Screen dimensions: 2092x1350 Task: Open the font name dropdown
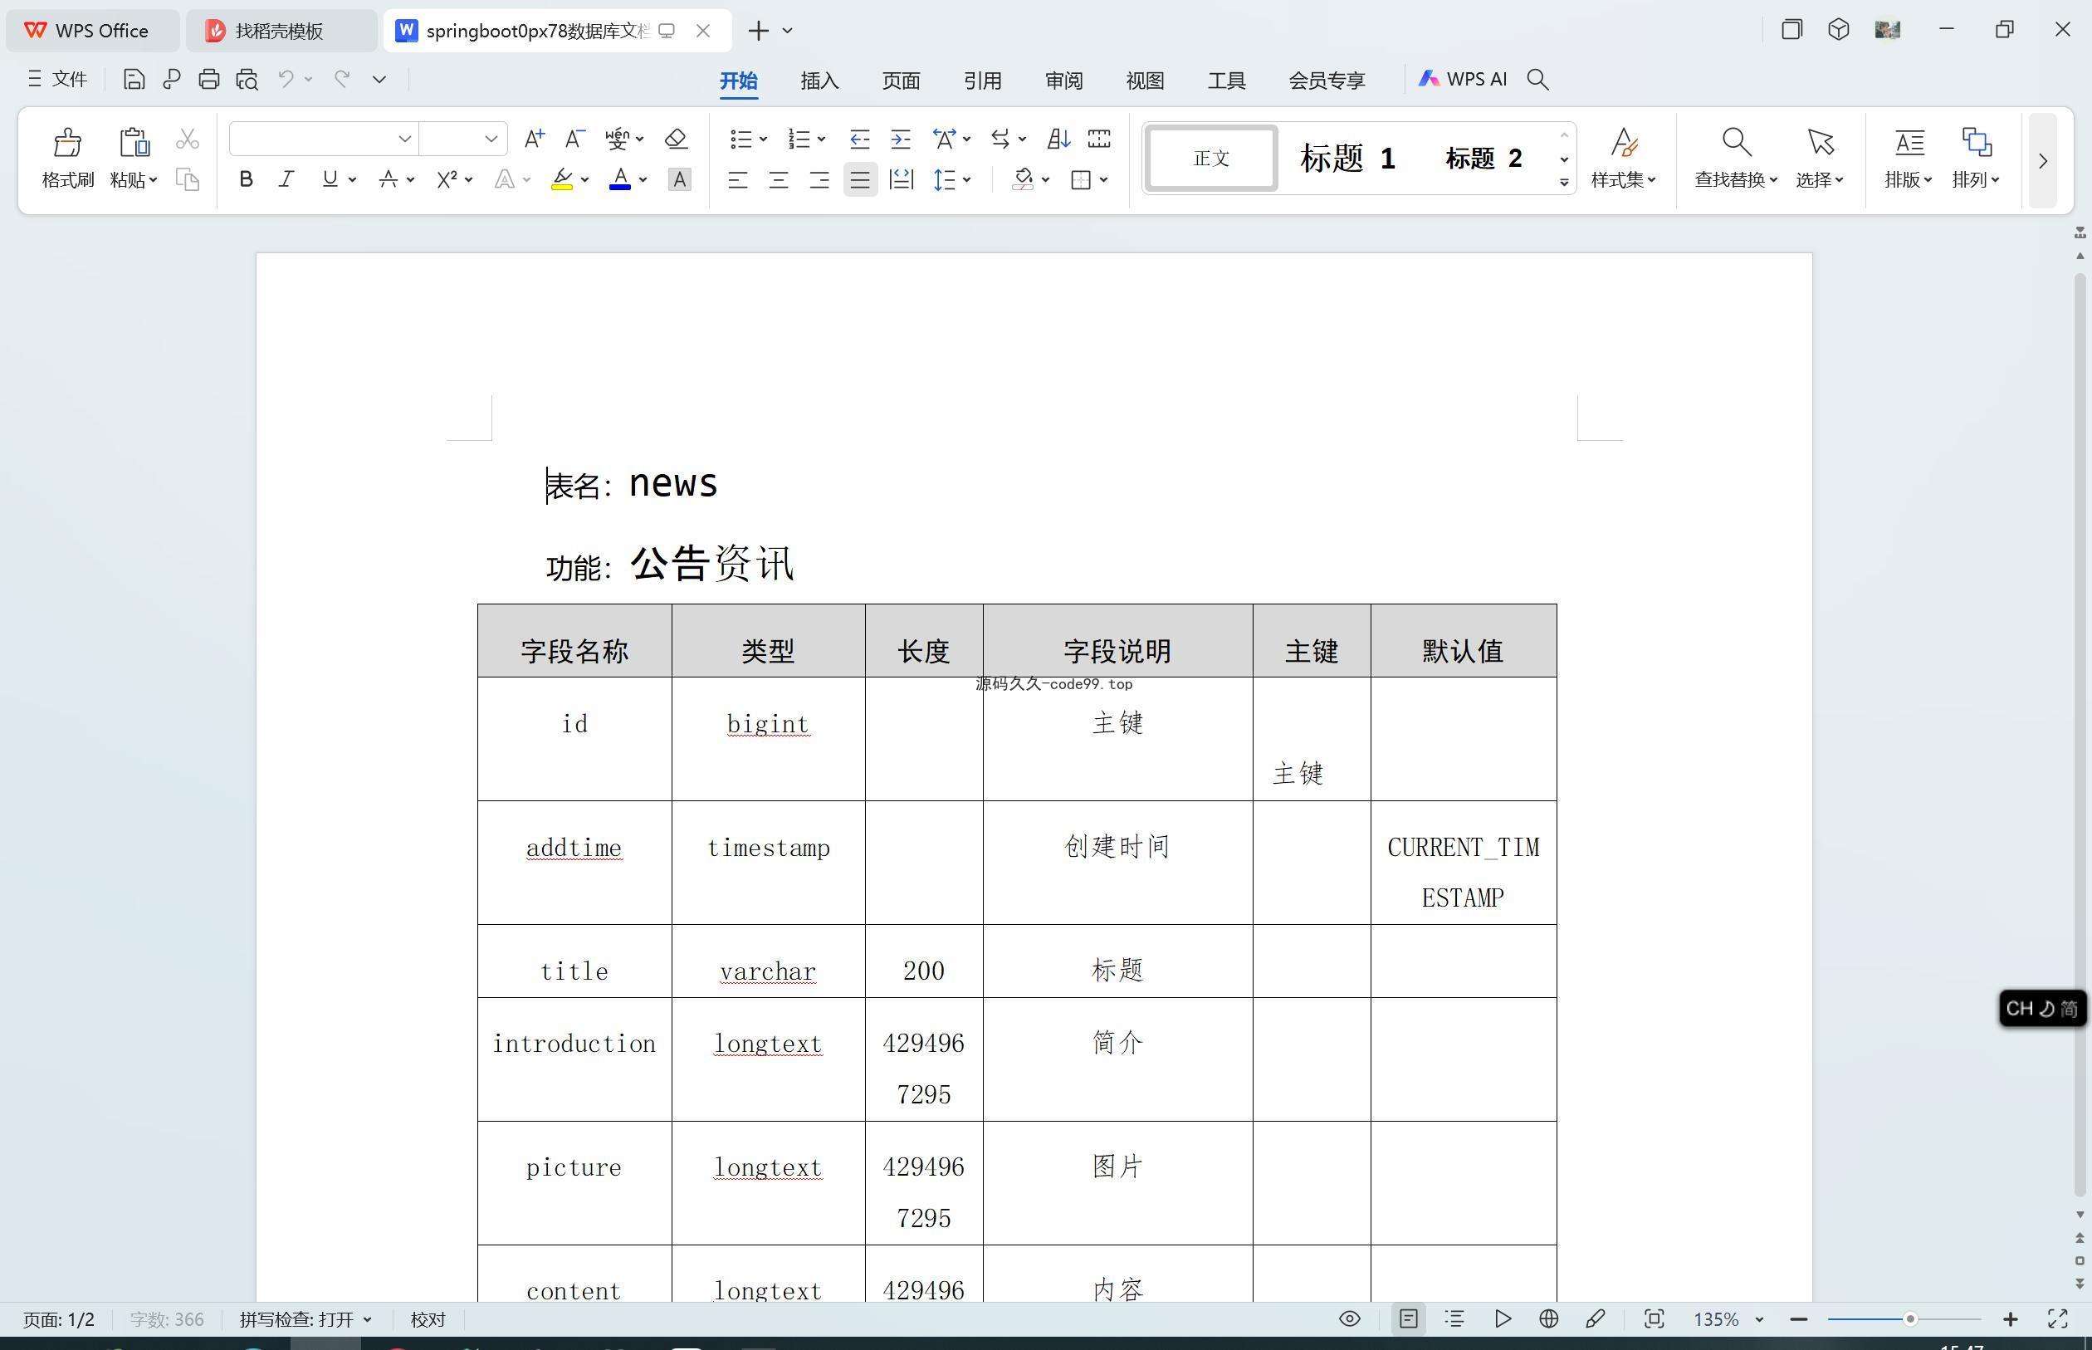tap(404, 139)
